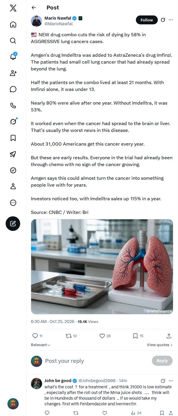The image size is (178, 416).
Task: Open the Profile item in sidebar
Action: [x=13, y=186]
